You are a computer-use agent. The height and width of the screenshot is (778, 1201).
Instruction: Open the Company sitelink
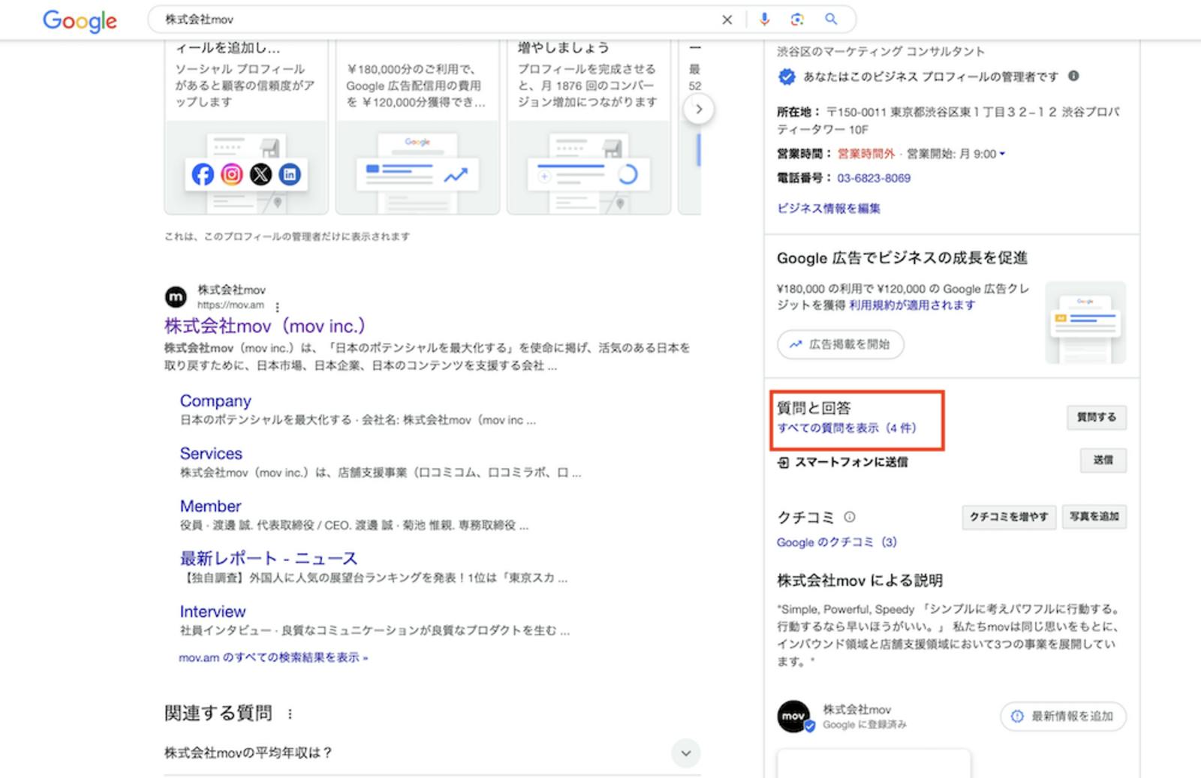pos(215,401)
